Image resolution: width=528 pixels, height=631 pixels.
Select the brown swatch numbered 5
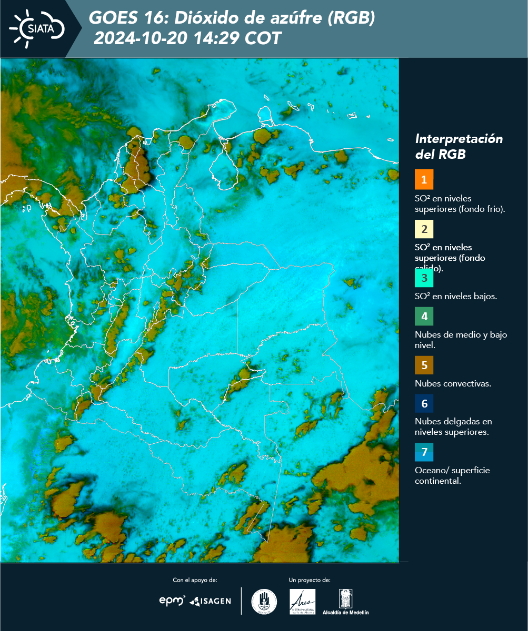tap(424, 364)
